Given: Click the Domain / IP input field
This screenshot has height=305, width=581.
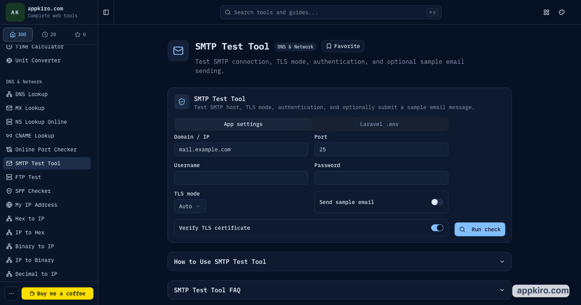Looking at the screenshot, I should tap(241, 150).
